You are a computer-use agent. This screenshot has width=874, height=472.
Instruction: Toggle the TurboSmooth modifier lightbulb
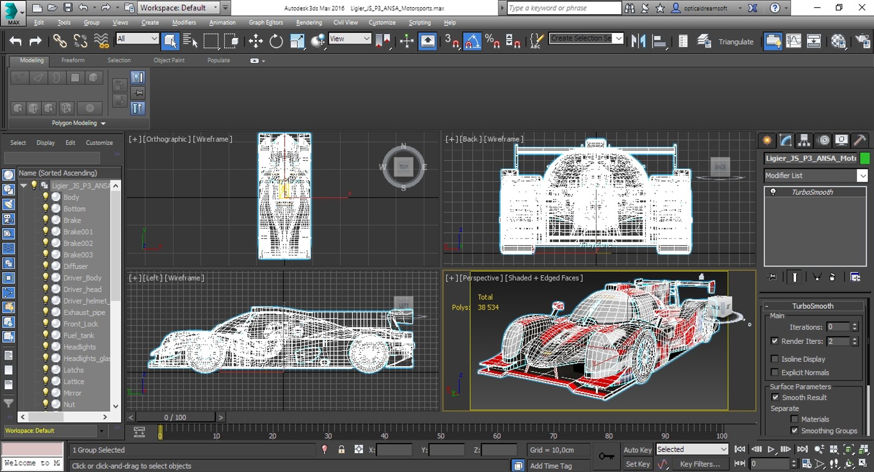tap(773, 192)
